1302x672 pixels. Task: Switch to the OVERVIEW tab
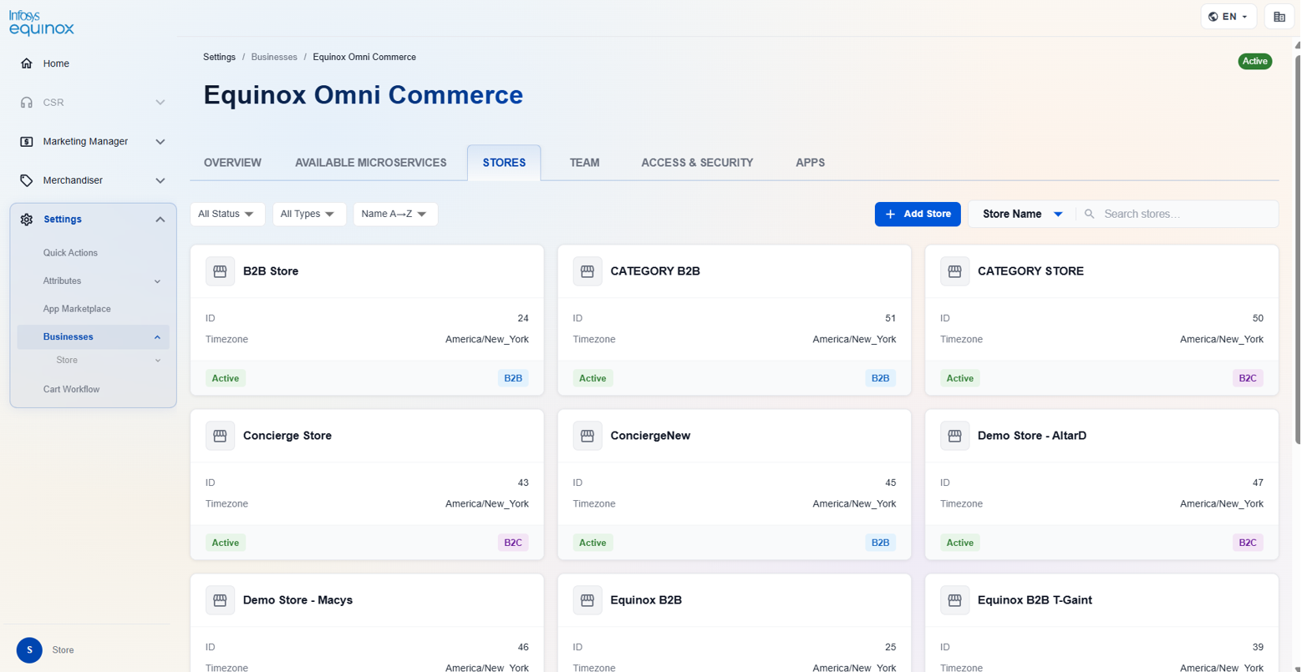click(232, 163)
